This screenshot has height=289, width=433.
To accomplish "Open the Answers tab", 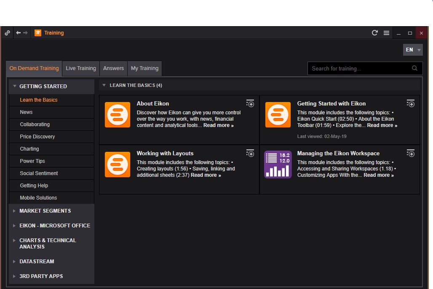I will coord(113,68).
